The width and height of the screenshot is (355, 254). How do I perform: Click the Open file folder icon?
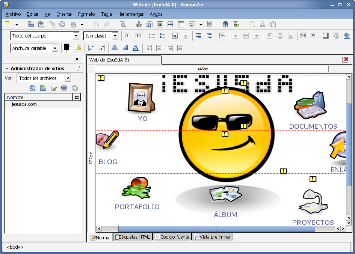pos(30,24)
